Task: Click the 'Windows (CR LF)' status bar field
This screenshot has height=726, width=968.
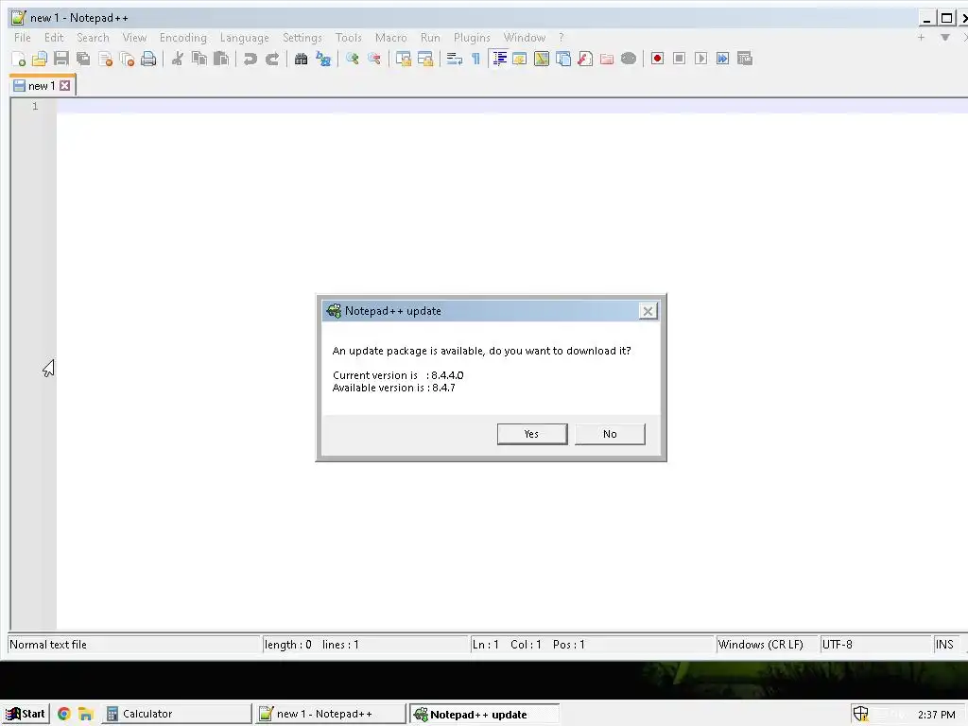Action: pos(767,645)
